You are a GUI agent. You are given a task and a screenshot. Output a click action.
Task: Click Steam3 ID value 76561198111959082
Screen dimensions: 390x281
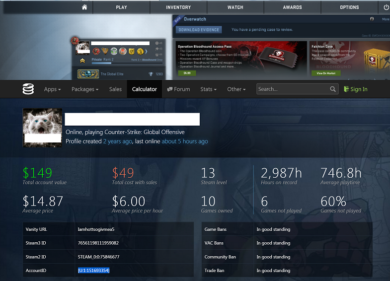pos(98,243)
